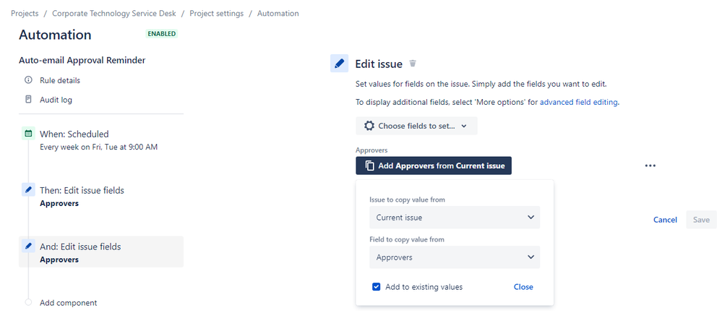Image resolution: width=722 pixels, height=313 pixels.
Task: Open the advanced field editing link
Action: (x=578, y=102)
